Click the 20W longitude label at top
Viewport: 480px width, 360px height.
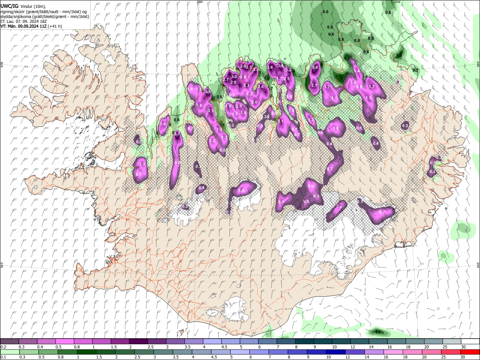click(200, 2)
